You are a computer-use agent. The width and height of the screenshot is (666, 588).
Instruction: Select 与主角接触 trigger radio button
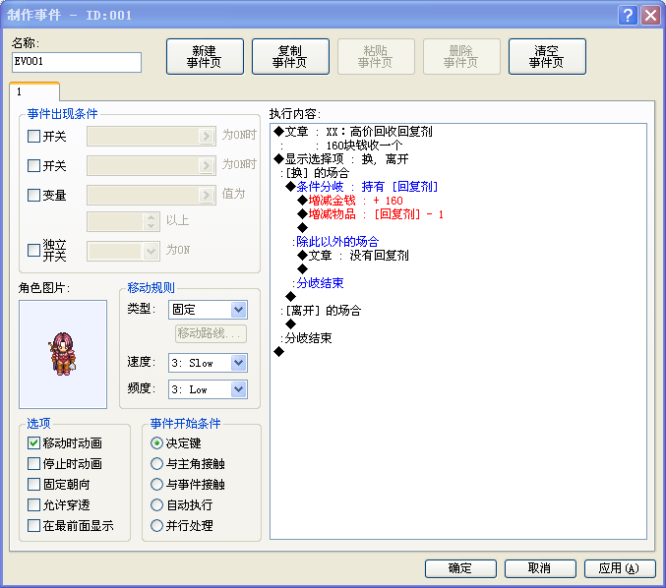(156, 463)
